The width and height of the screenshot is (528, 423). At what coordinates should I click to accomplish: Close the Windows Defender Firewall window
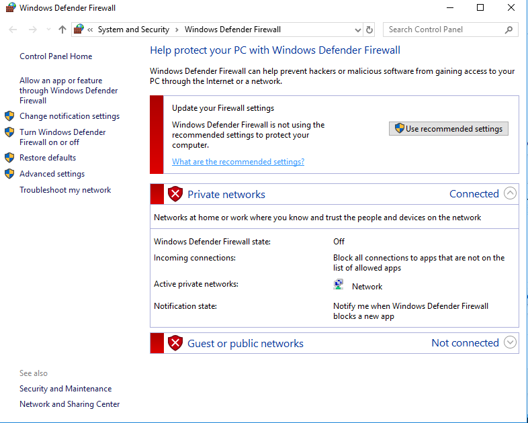click(x=511, y=7)
